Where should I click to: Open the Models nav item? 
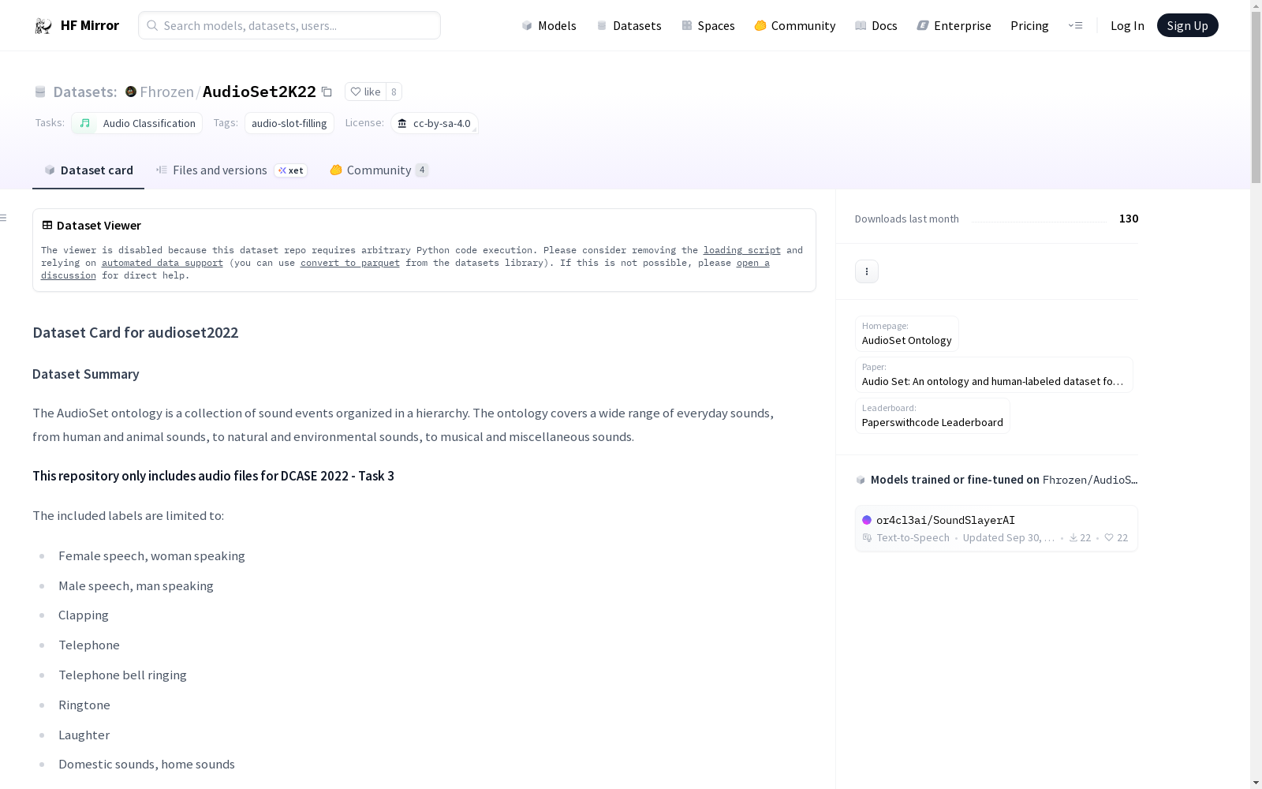pos(549,25)
